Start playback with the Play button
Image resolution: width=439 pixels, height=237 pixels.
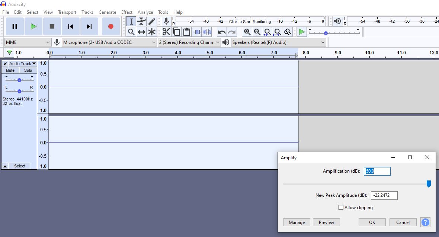point(33,27)
